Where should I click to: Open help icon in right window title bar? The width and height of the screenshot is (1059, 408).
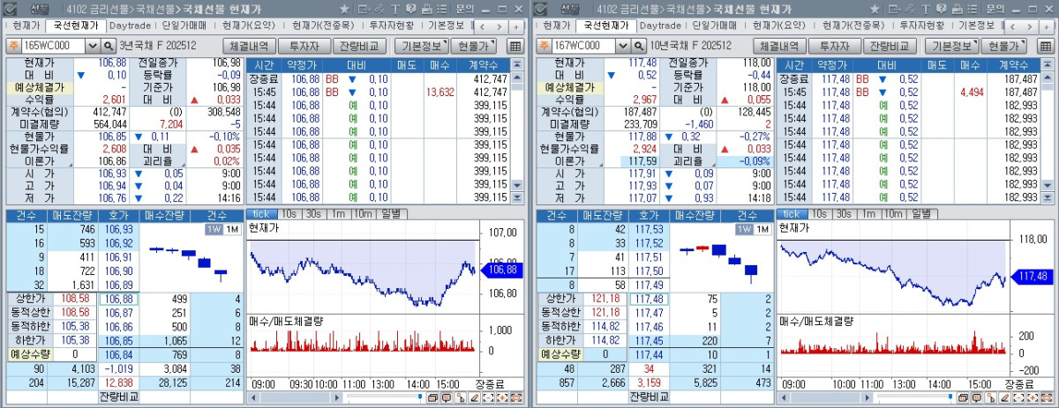(x=940, y=9)
